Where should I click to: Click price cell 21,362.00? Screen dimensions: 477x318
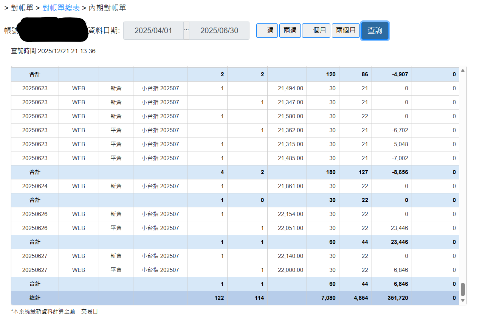click(x=290, y=130)
